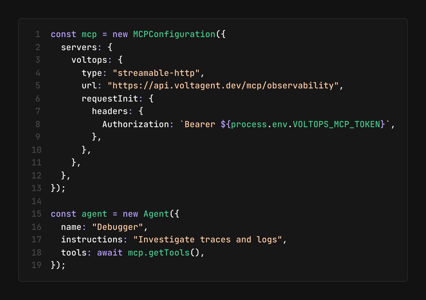Click the closing bracket on line 13

click(58, 188)
